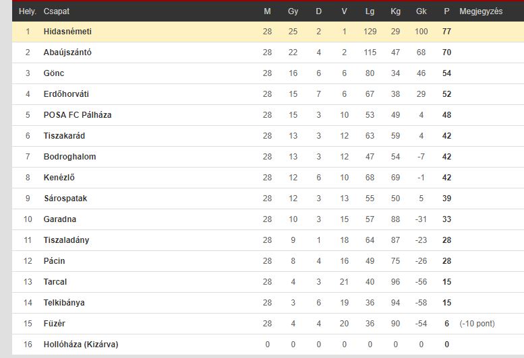Click the P points column header
Screen dimensions: 524x358
point(447,11)
